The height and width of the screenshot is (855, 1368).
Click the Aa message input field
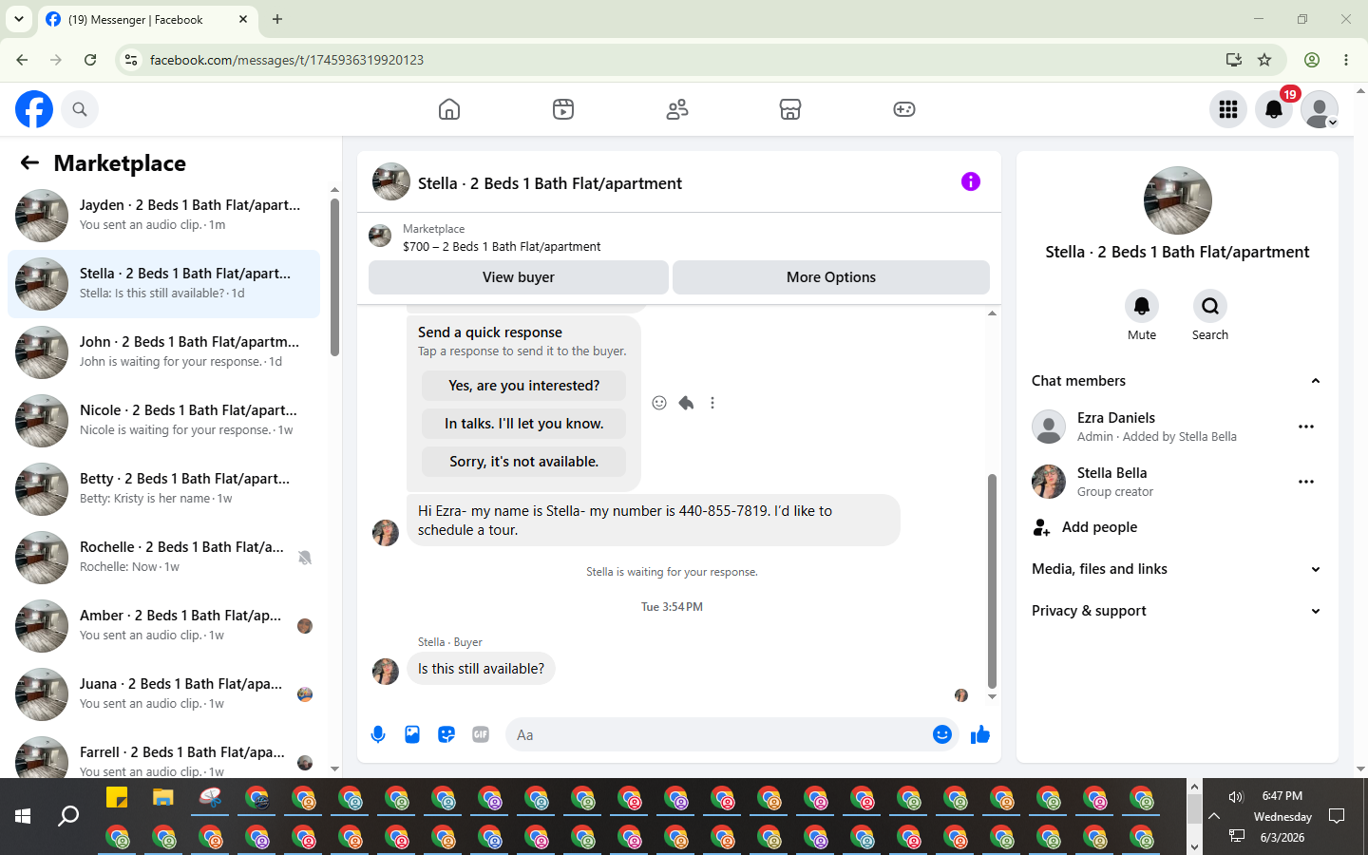(x=717, y=734)
